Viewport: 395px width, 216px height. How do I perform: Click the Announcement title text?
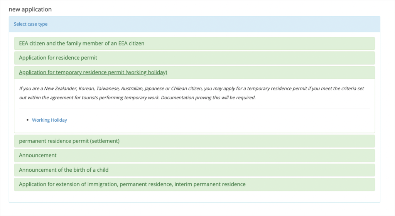[x=38, y=156]
